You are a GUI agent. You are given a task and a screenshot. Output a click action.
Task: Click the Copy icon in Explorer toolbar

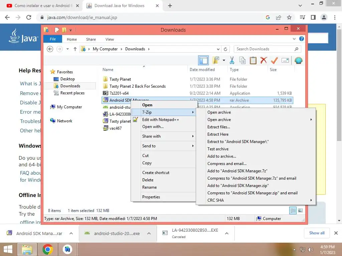click(242, 60)
